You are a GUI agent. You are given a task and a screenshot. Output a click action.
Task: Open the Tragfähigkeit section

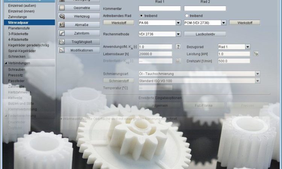click(79, 42)
